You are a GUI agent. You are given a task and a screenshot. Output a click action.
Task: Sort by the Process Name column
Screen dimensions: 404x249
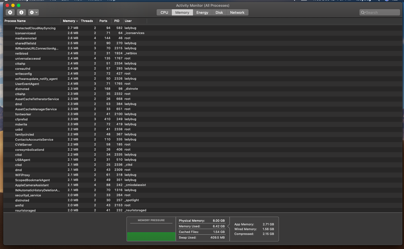point(32,21)
